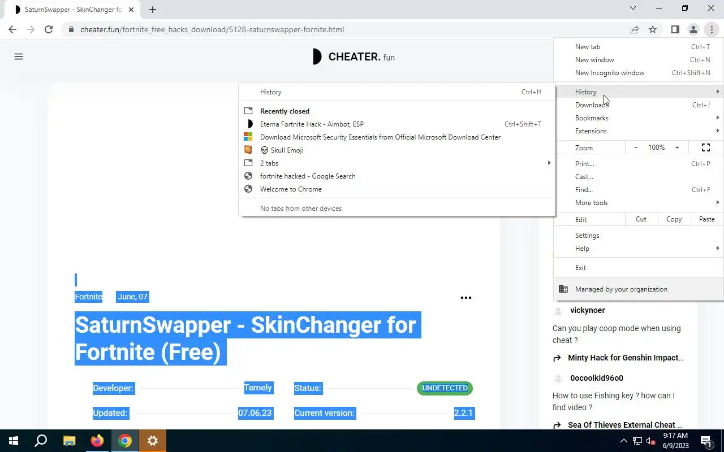Viewport: 724px width, 452px height.
Task: Click the Paste button in Edit row
Action: (x=706, y=219)
